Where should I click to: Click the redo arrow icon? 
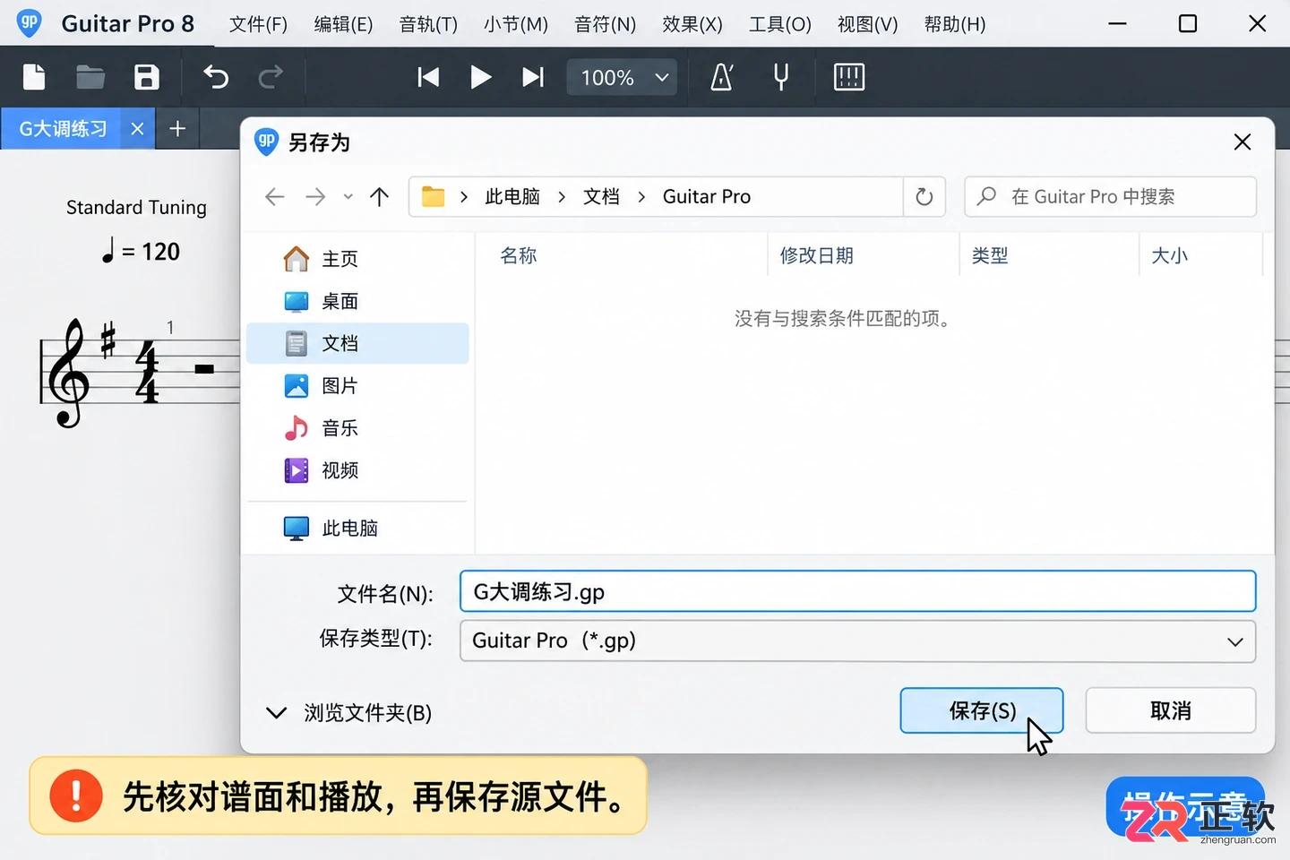pyautogui.click(x=271, y=77)
